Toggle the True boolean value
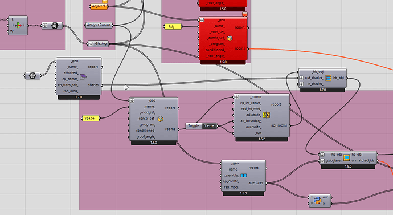This screenshot has height=215, width=393. 209,126
